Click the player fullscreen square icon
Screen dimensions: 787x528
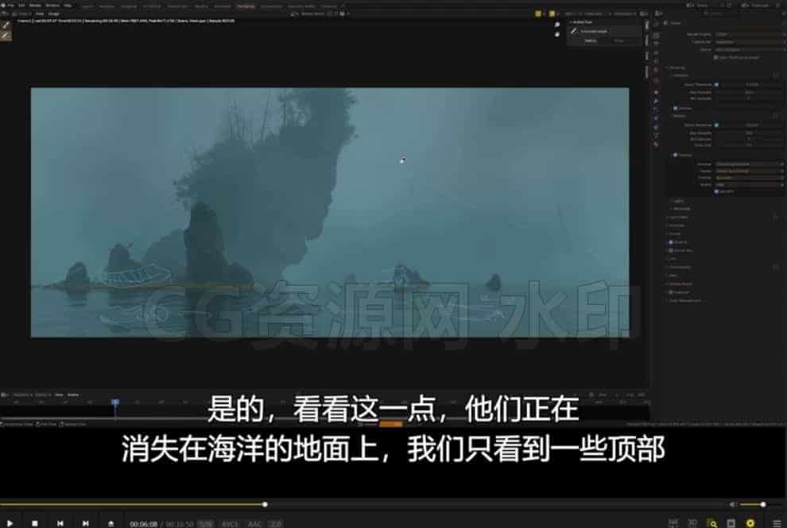[731, 523]
